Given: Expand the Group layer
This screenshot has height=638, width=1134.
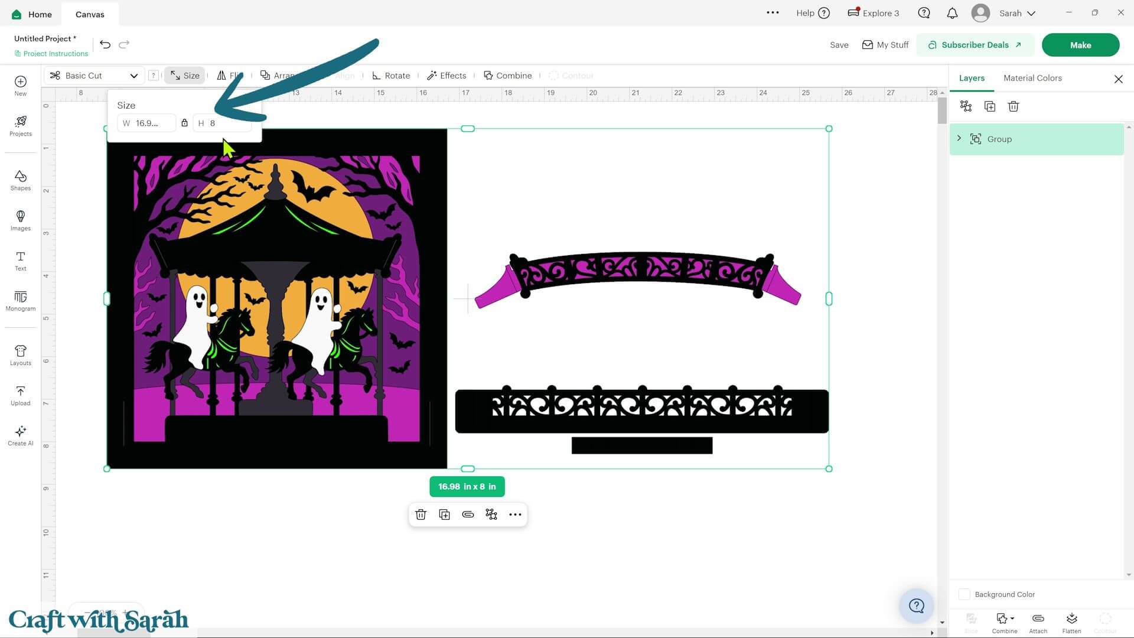Looking at the screenshot, I should [959, 138].
